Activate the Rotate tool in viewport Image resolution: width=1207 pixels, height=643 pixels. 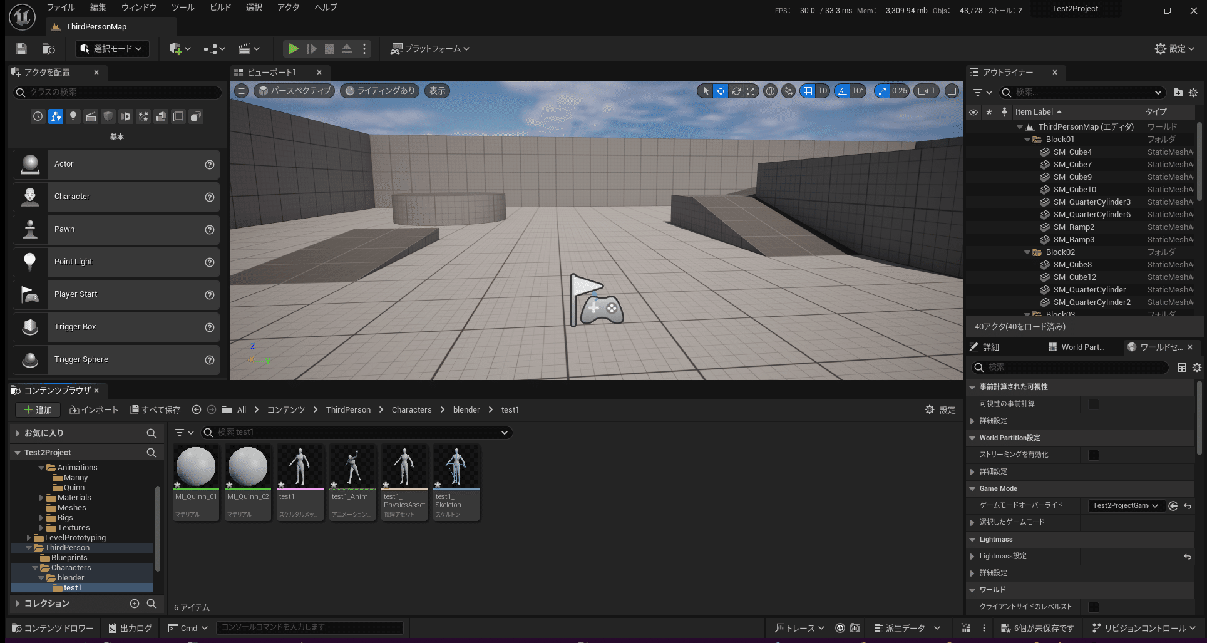tap(736, 91)
